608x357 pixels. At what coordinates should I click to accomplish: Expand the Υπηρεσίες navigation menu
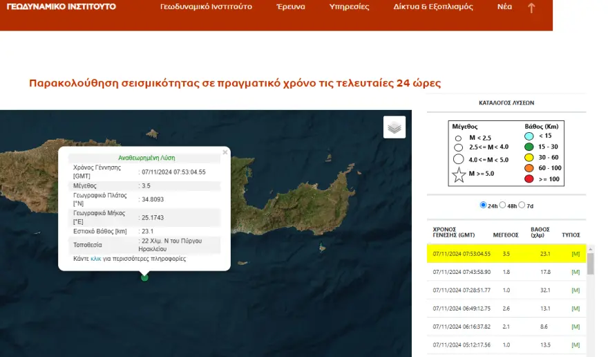click(x=350, y=7)
